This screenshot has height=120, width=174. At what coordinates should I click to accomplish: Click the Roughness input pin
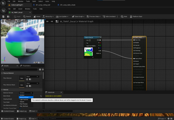134,48
